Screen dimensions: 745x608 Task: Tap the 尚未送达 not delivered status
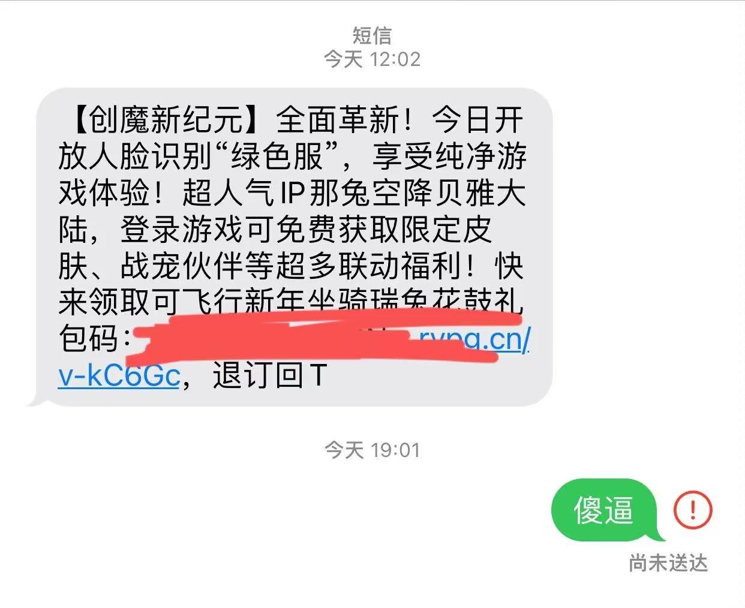tap(668, 564)
